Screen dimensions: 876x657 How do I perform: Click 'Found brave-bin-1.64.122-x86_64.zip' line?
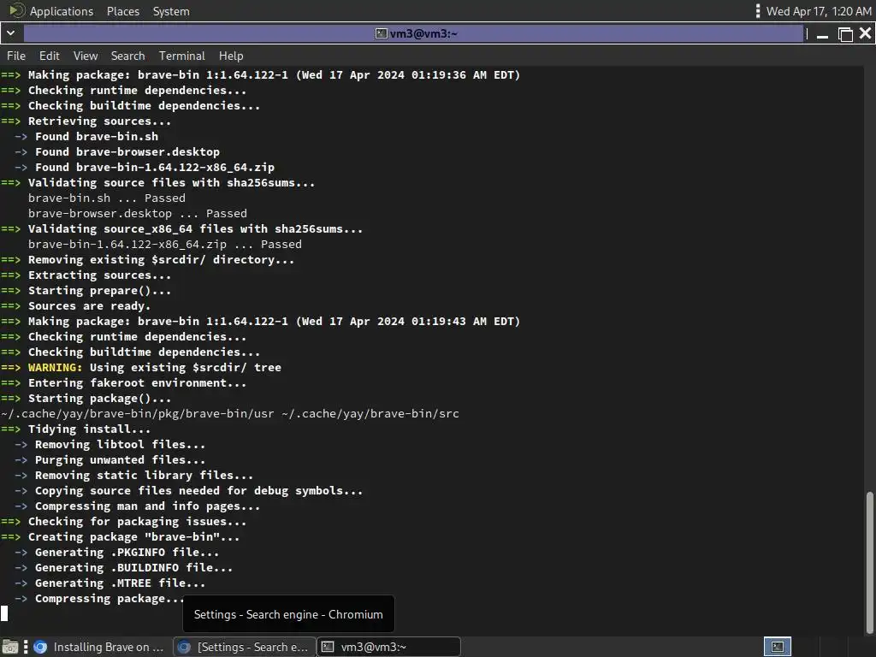155,168
